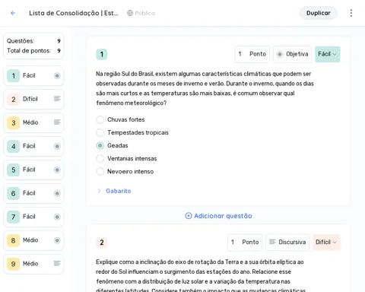
Task: Click the Duplicar button
Action: (x=319, y=13)
